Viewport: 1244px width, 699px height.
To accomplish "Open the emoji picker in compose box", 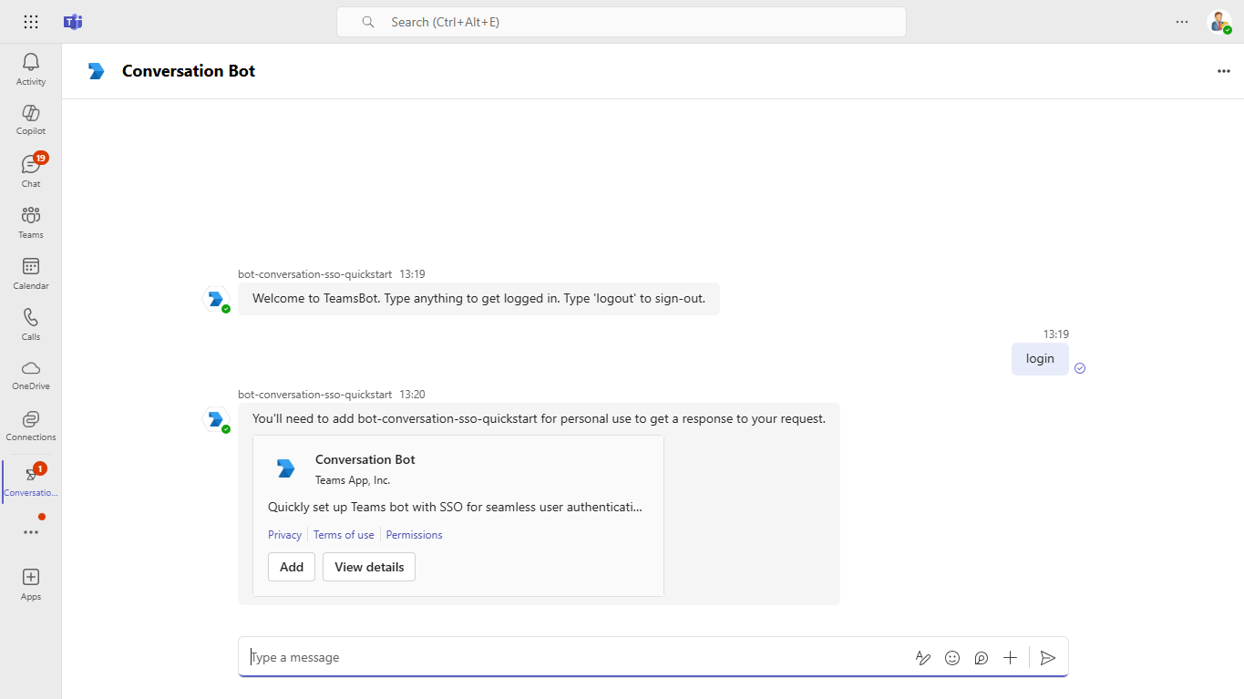I will 952,658.
